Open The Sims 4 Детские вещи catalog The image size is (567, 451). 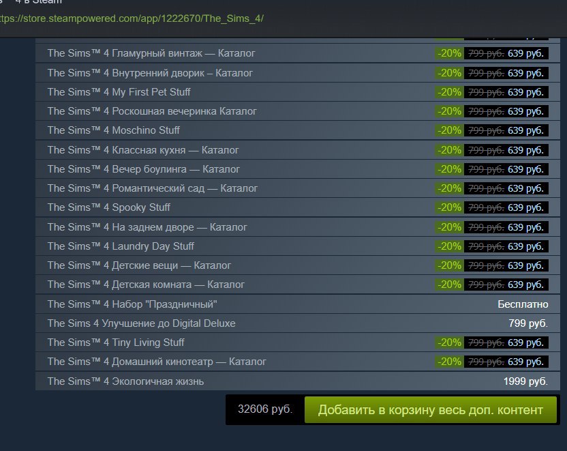point(298,265)
